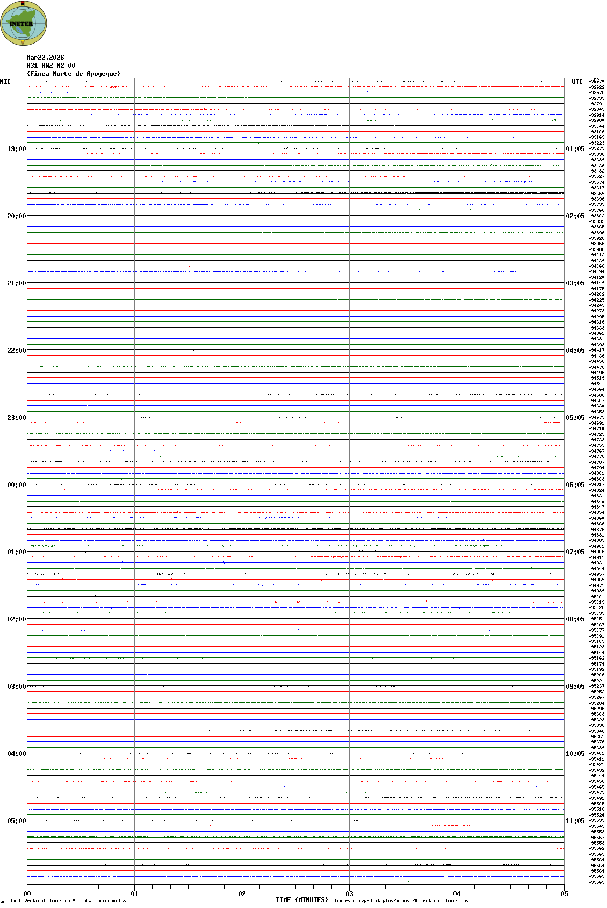
Task: Click the Traces clipped footnote text
Action: coord(401,900)
